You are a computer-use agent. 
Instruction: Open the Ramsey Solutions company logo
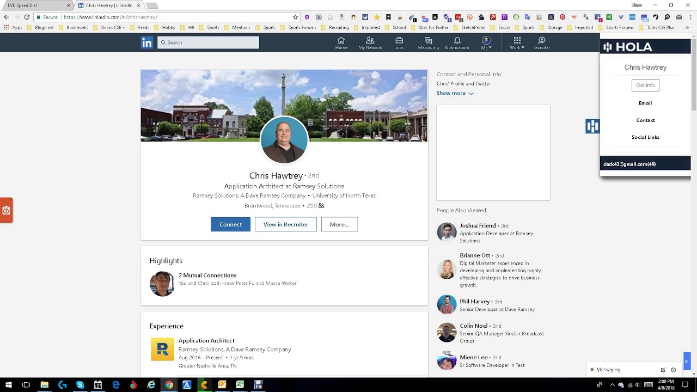tap(162, 350)
